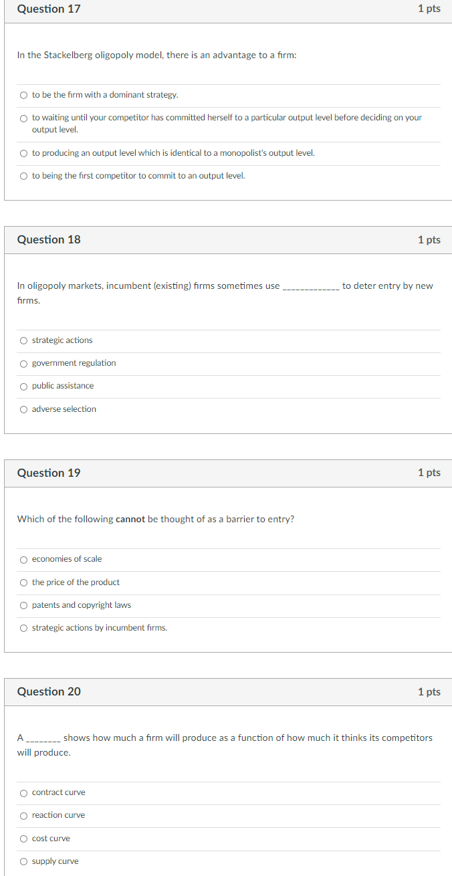Pick 'supply curve' in Question 20
452x876 pixels.
tap(23, 861)
